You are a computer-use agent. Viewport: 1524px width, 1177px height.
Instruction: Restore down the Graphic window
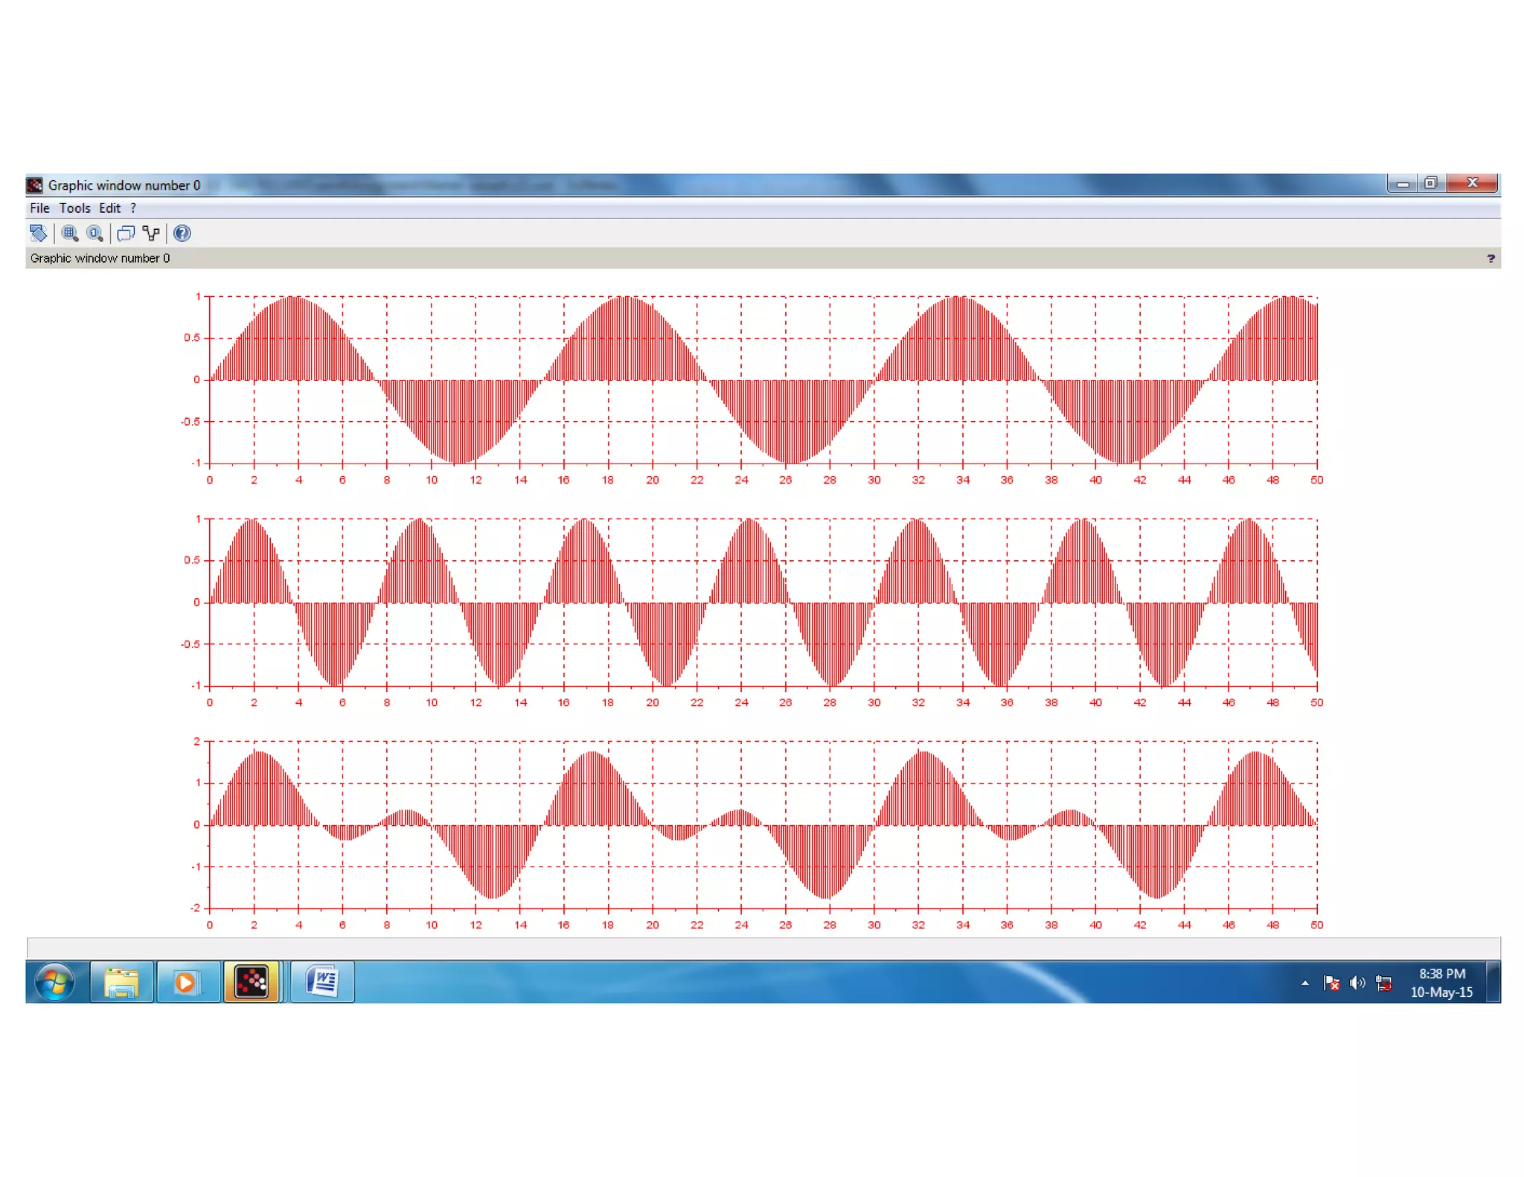1431,184
